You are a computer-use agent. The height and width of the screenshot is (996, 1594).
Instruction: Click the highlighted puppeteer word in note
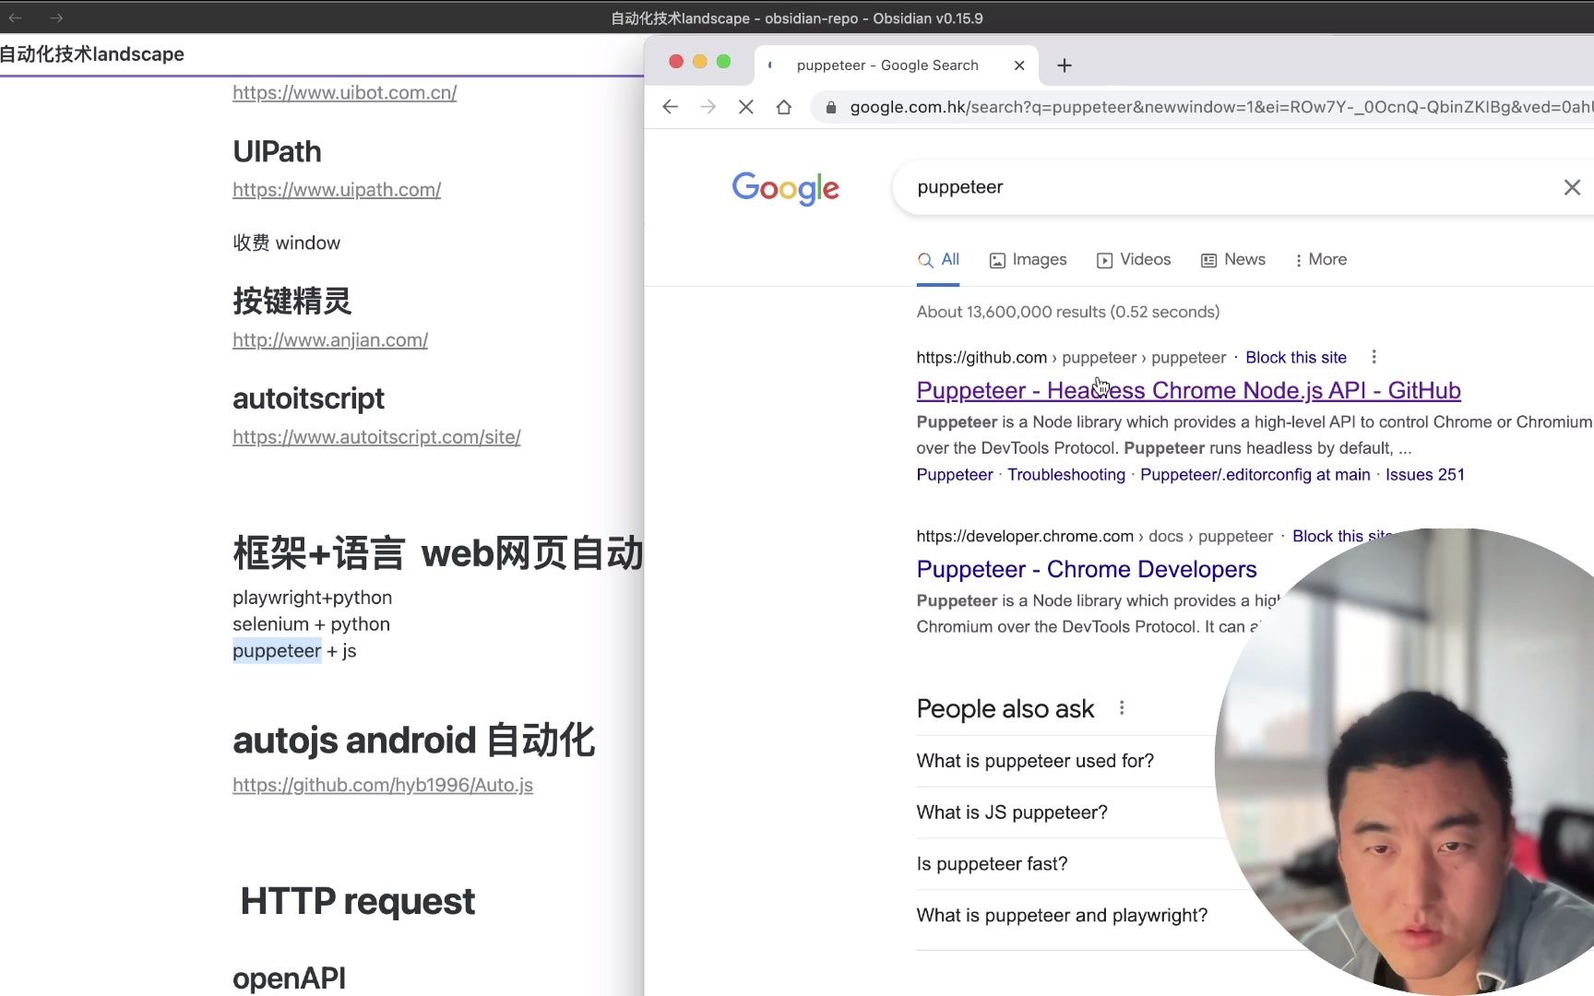(277, 651)
